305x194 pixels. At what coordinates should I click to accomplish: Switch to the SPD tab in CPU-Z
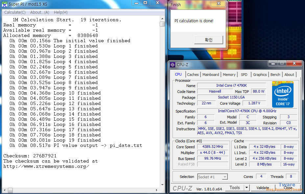tap(244, 75)
